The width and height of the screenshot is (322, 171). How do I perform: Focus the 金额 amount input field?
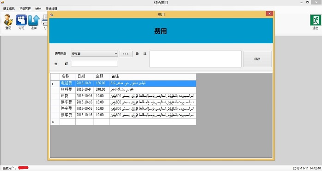(x=94, y=64)
